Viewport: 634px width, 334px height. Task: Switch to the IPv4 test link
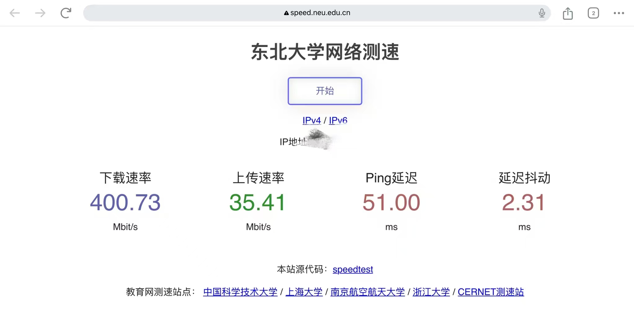311,120
